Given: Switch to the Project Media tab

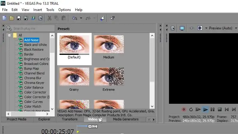Looking at the screenshot, I should point(17,119).
